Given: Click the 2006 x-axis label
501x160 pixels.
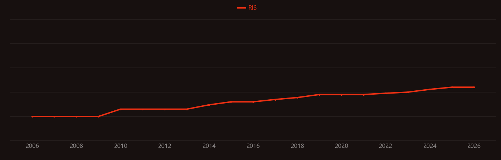Looking at the screenshot, I should [x=32, y=146].
